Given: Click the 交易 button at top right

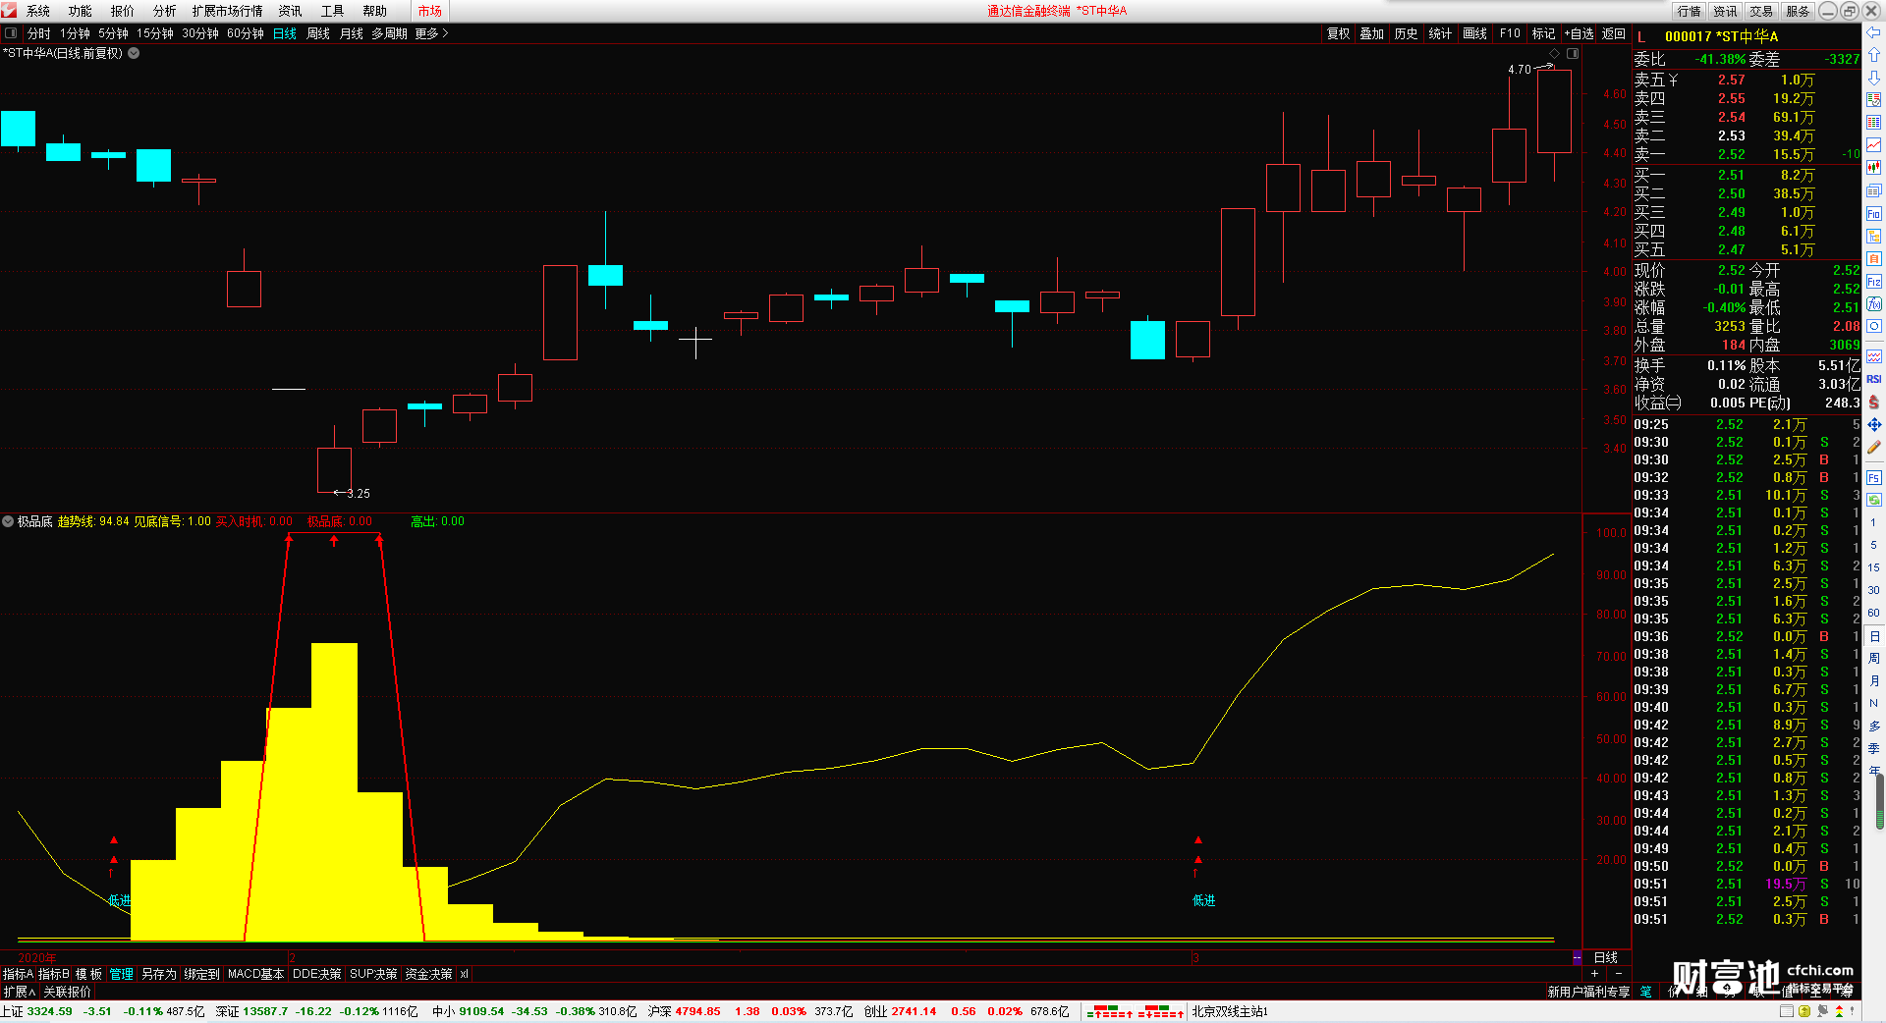Looking at the screenshot, I should click(1761, 11).
